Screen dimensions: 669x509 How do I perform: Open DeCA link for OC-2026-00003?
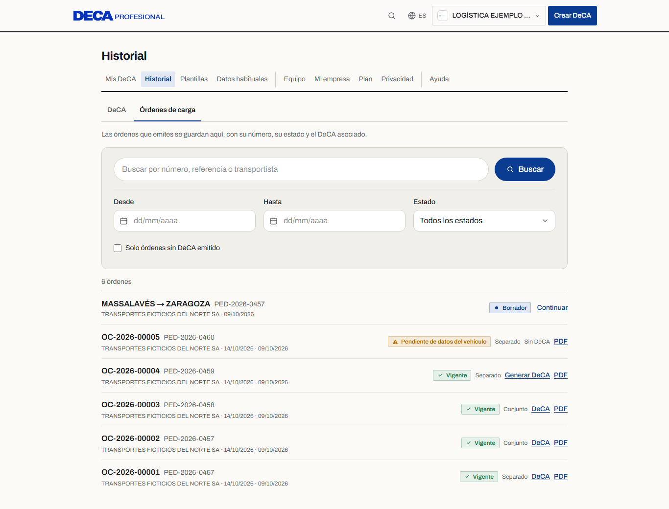click(x=541, y=409)
